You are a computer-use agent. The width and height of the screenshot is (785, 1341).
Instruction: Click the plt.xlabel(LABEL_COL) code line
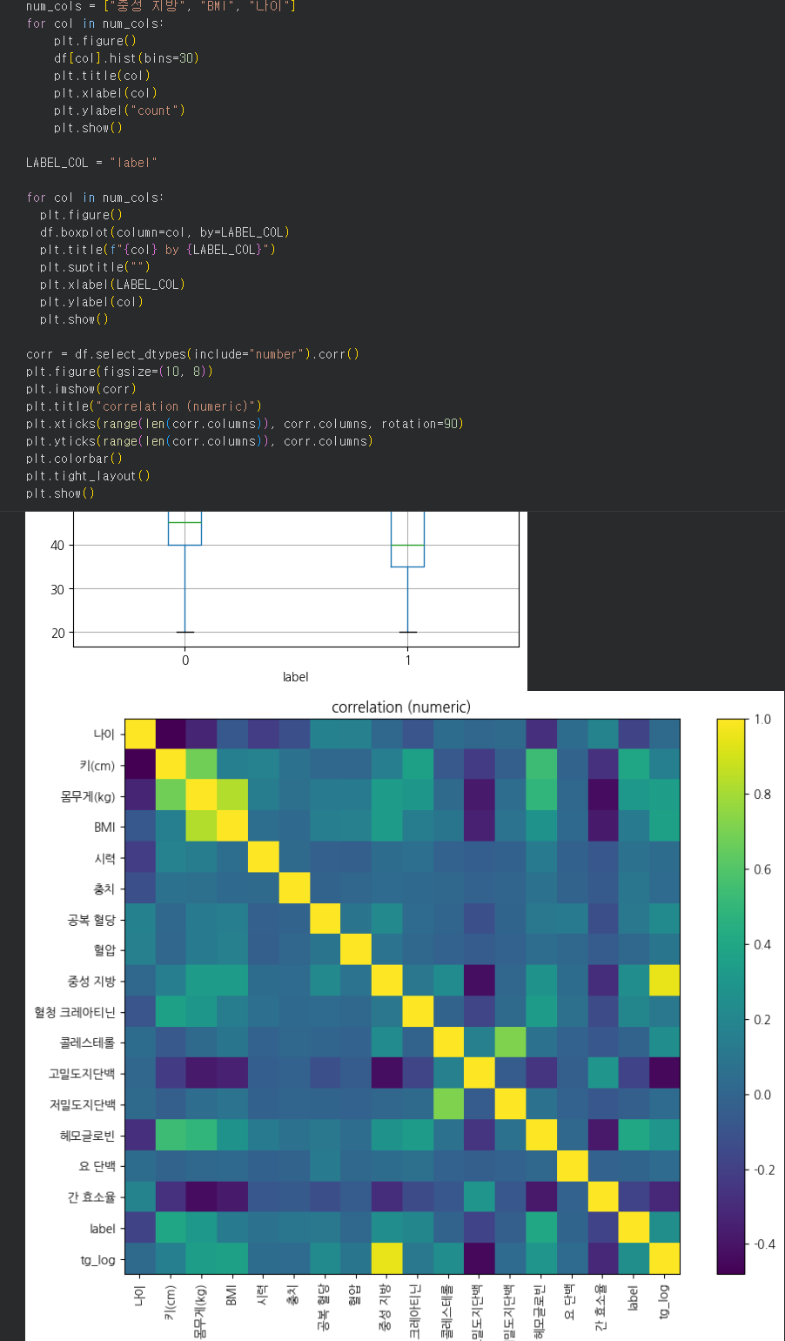[x=112, y=285]
